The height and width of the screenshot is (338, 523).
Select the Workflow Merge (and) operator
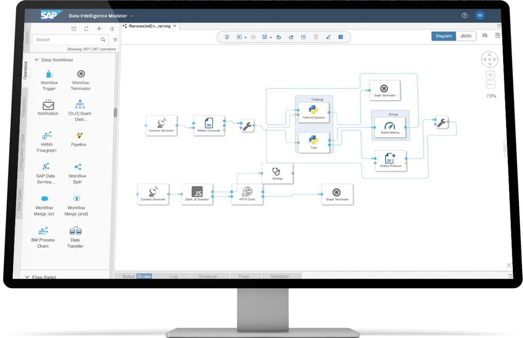77,206
